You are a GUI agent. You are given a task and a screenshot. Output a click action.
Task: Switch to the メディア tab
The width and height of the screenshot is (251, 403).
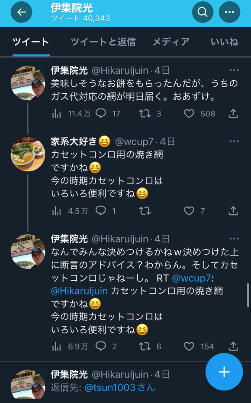[171, 43]
